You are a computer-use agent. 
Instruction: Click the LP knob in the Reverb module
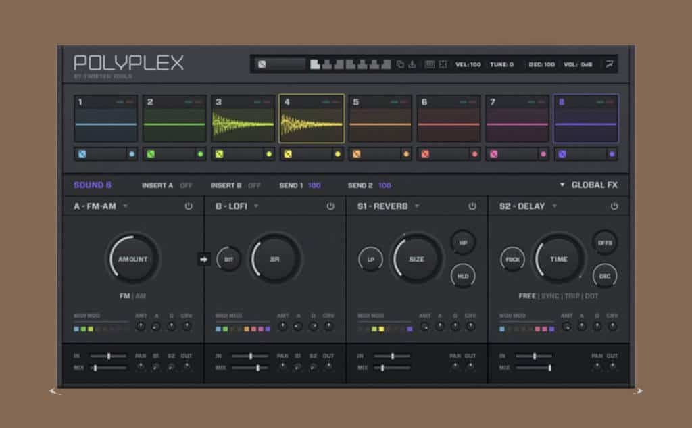coord(370,259)
